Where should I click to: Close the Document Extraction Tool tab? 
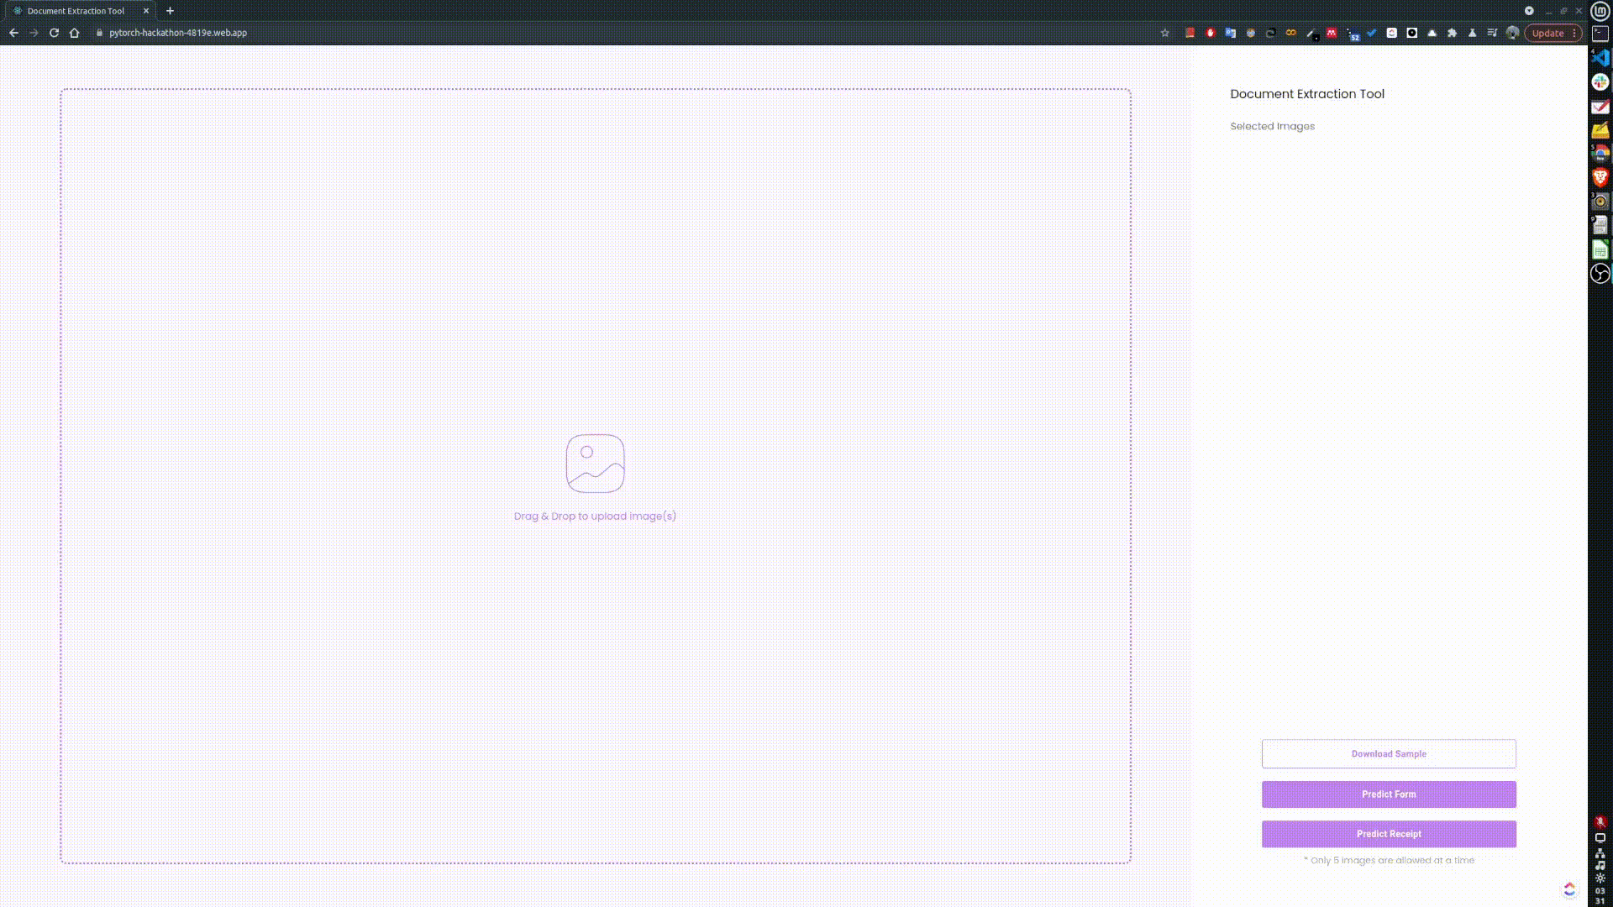(146, 11)
